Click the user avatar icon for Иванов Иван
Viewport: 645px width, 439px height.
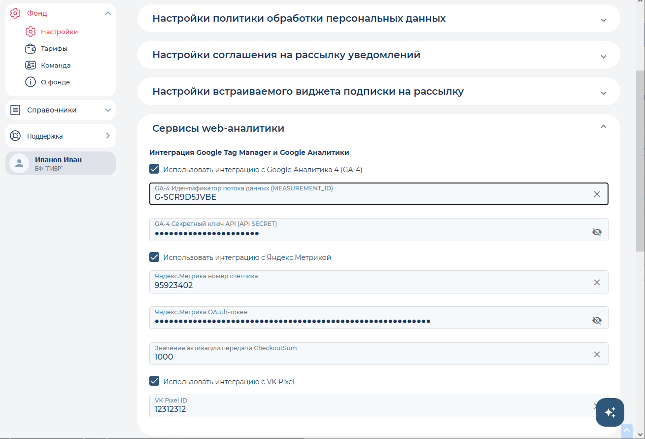point(20,163)
